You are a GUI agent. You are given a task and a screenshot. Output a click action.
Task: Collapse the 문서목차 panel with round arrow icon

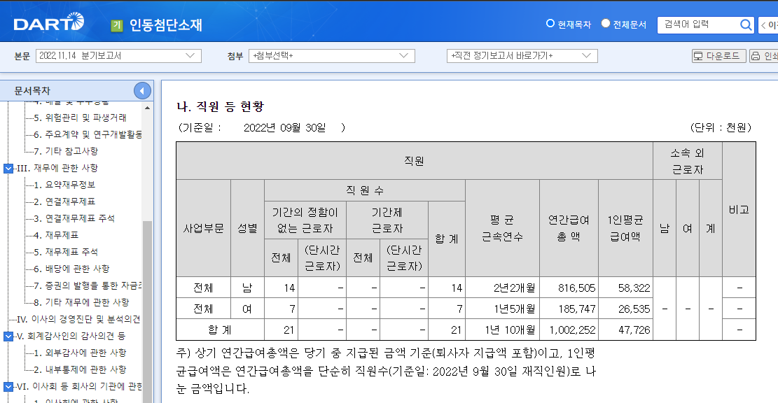pyautogui.click(x=143, y=90)
